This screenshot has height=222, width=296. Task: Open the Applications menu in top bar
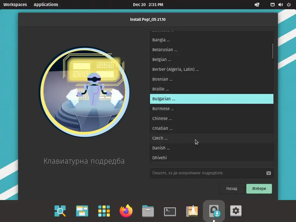(x=46, y=5)
